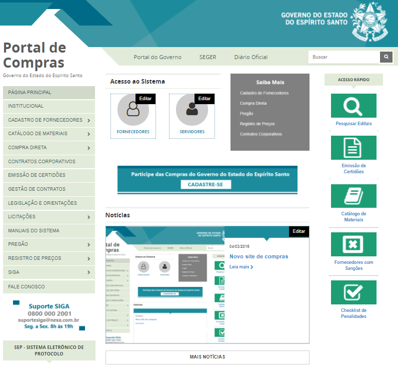Click the Buscar search input field
This screenshot has height=366, width=398.
click(x=343, y=57)
